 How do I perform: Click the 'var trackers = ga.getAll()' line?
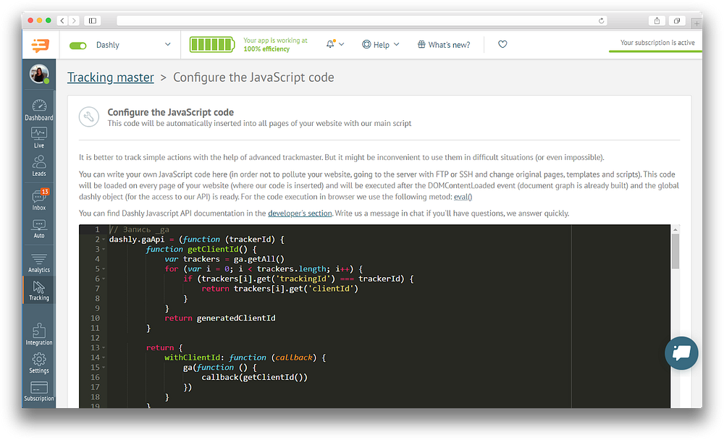[224, 259]
